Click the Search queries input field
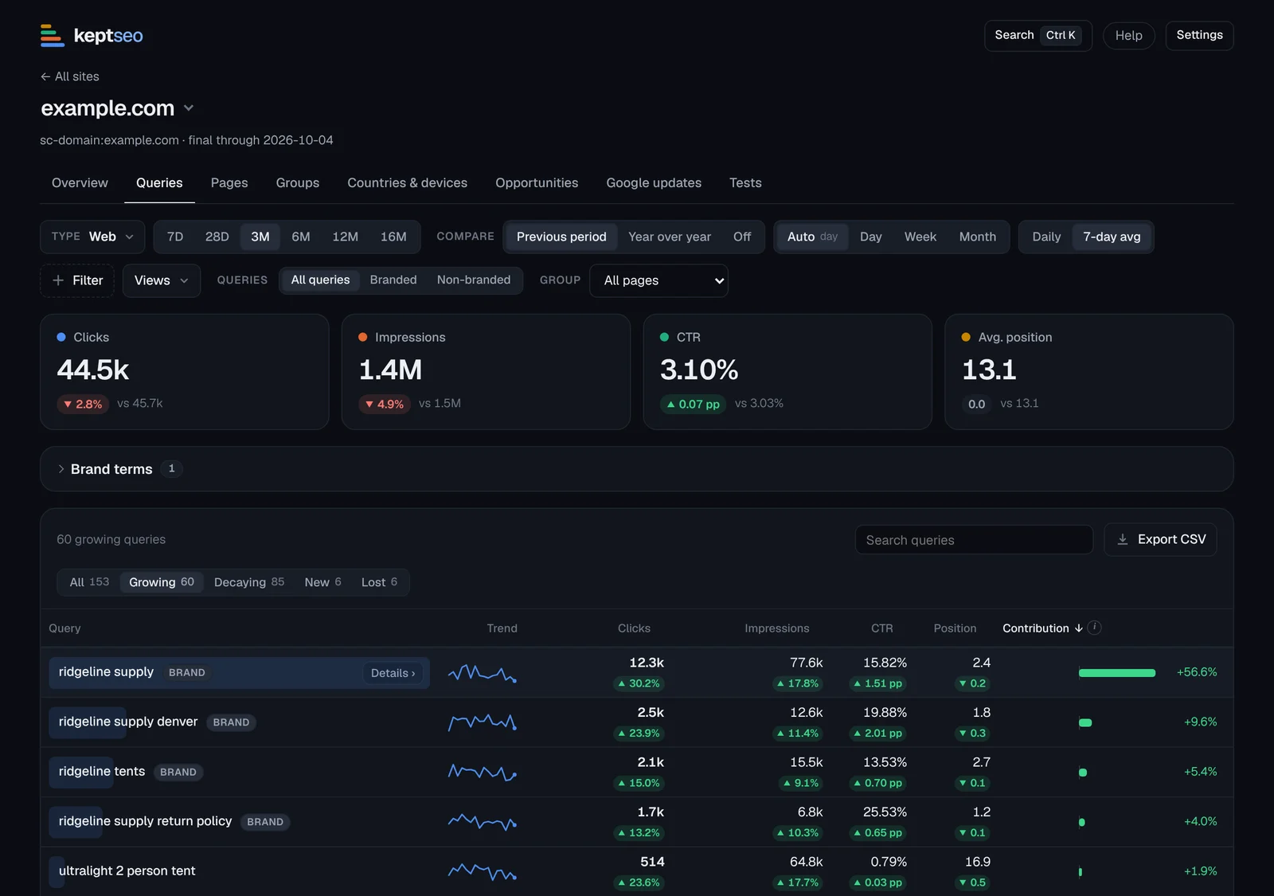This screenshot has width=1274, height=896. (974, 540)
